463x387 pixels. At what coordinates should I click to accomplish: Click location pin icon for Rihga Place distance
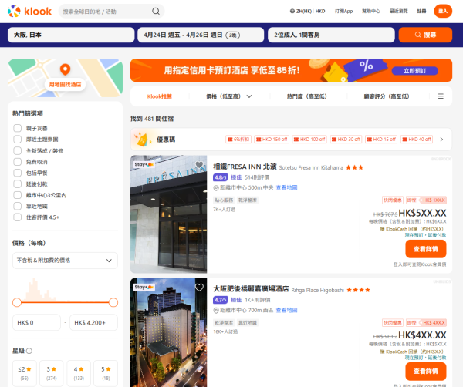216,311
